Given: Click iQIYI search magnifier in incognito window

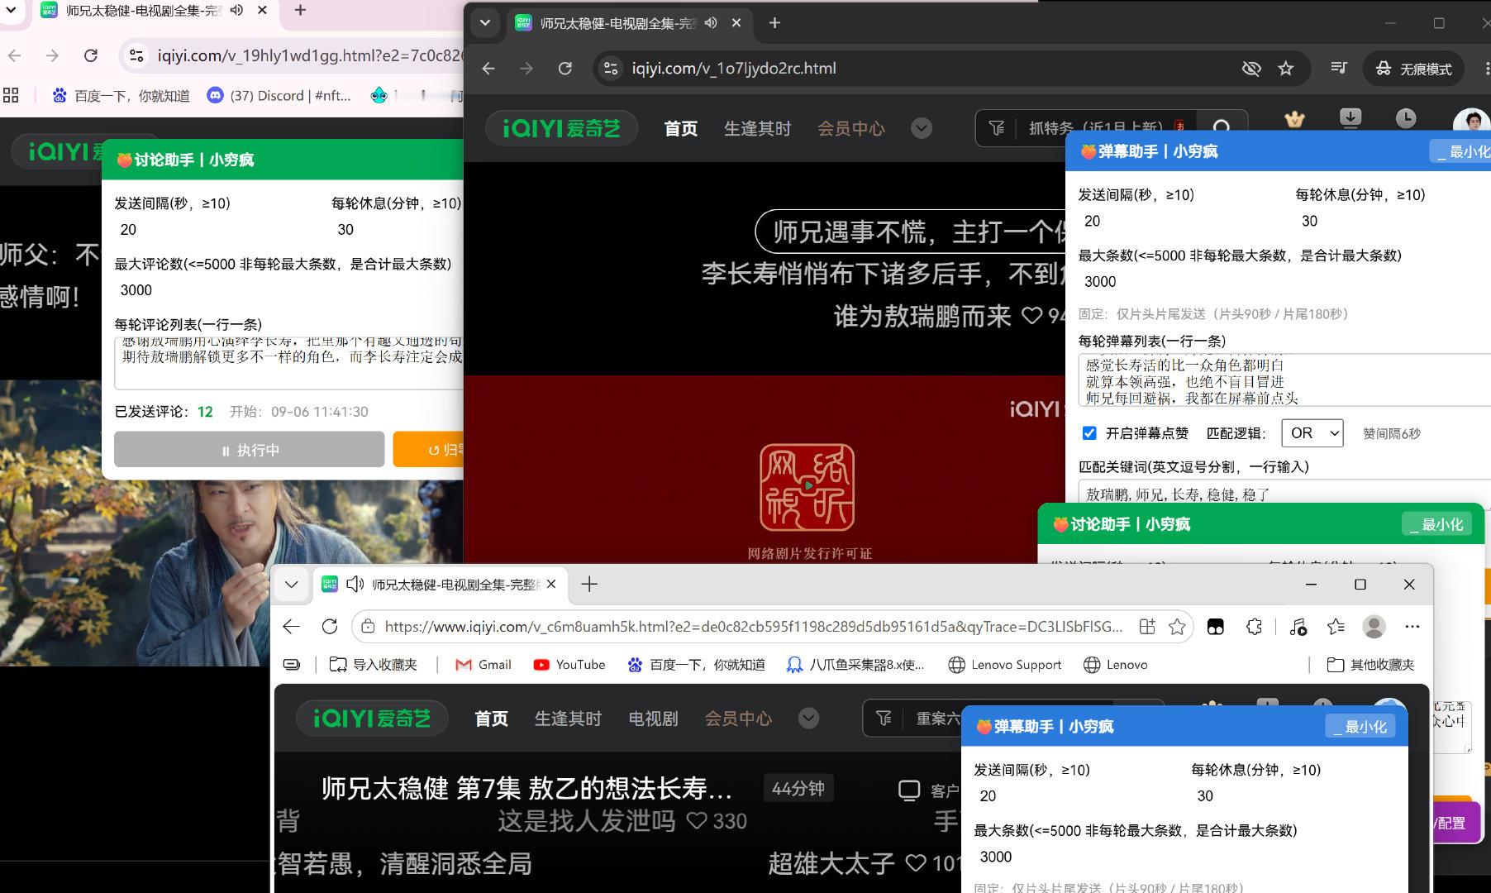Looking at the screenshot, I should pyautogui.click(x=1222, y=127).
